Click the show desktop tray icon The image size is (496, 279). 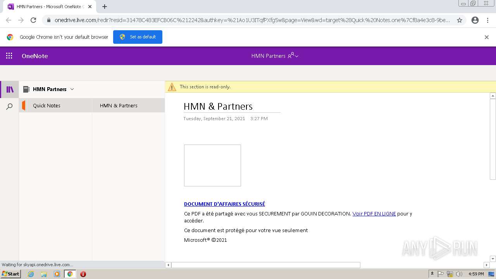coord(491,274)
